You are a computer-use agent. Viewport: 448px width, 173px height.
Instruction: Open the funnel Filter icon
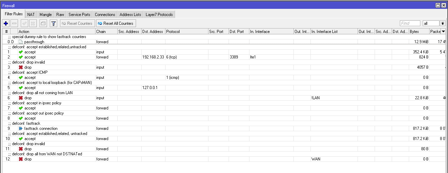point(53,23)
